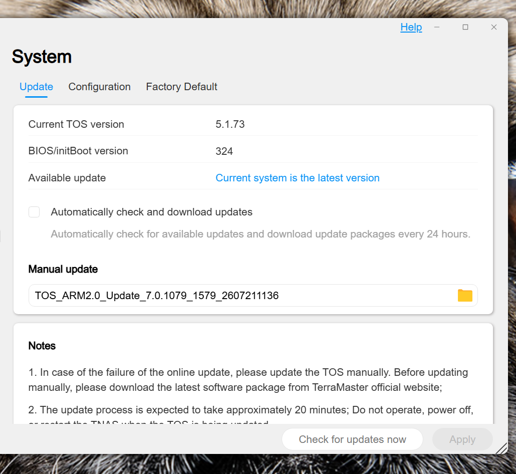Switch to the Update tab
Screen dimensions: 516x474
click(36, 87)
